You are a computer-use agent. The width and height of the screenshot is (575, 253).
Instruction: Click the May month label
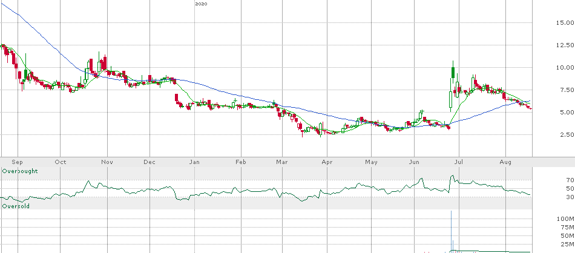(372, 162)
